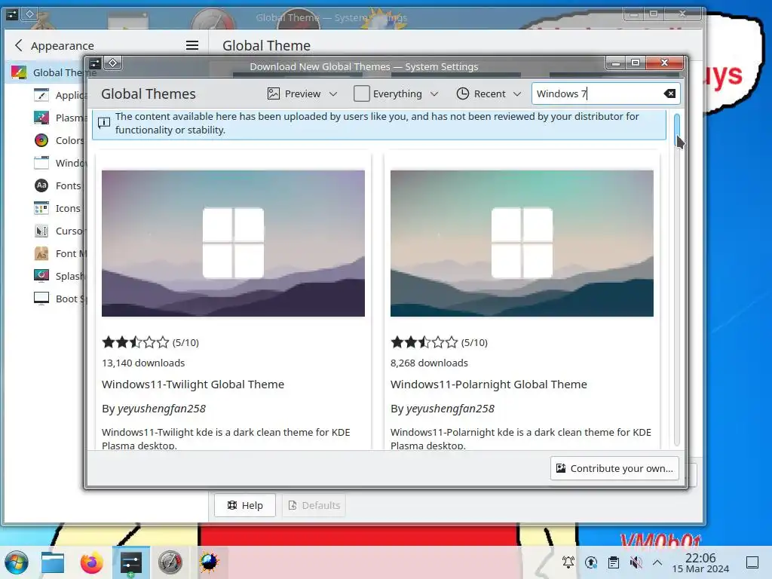
Task: Expand hidden system tray icons arrow
Action: point(657,562)
